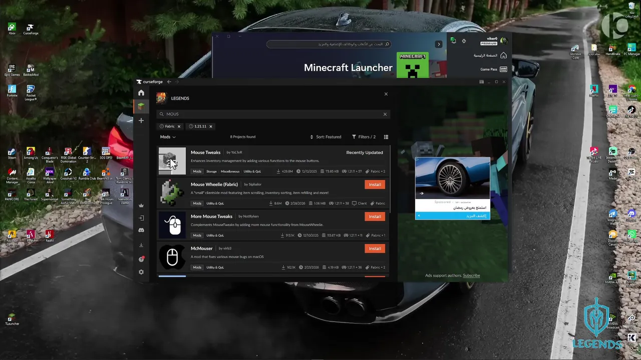Remove the 1.21.11 version filter chip
This screenshot has height=360, width=641.
point(211,126)
